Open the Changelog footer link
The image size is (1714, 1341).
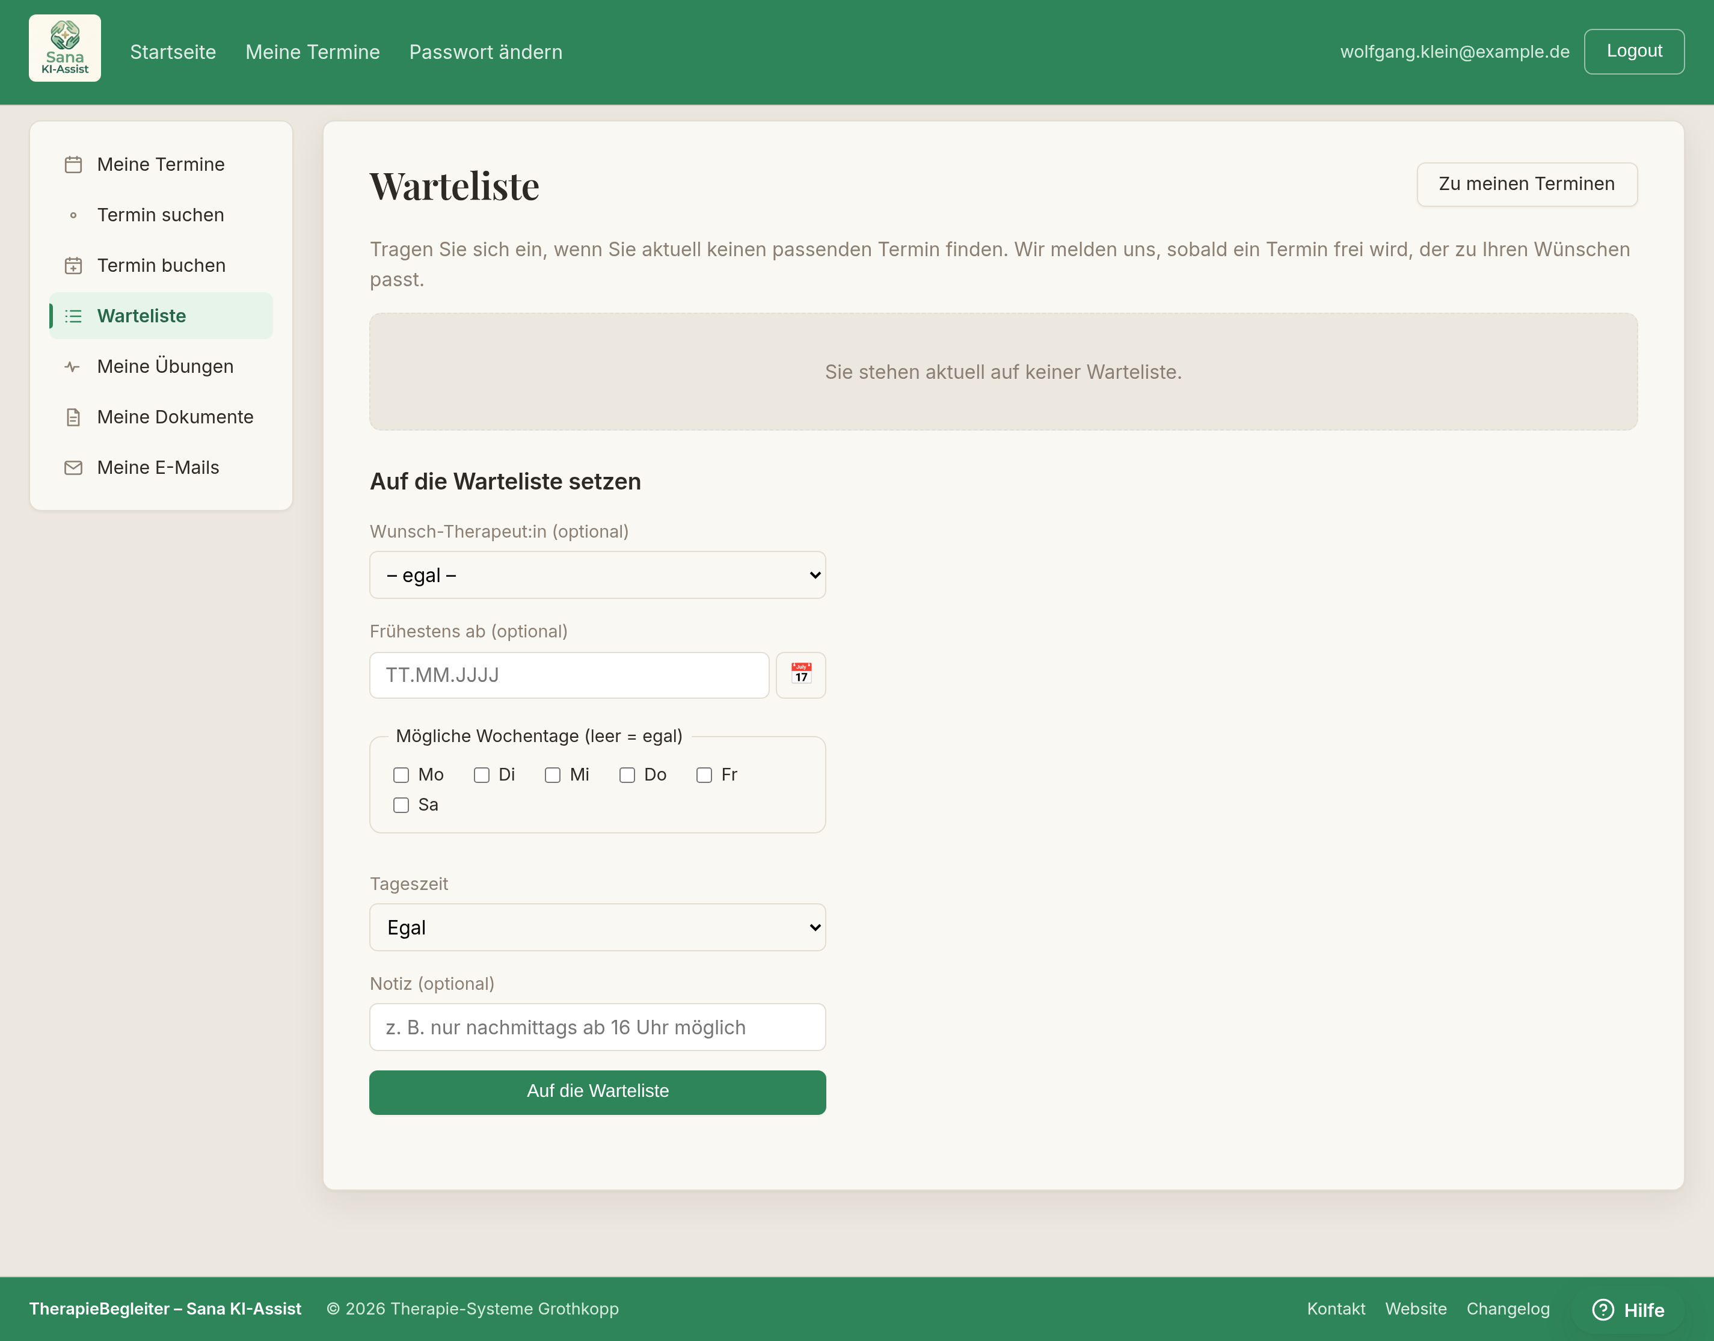pos(1508,1310)
